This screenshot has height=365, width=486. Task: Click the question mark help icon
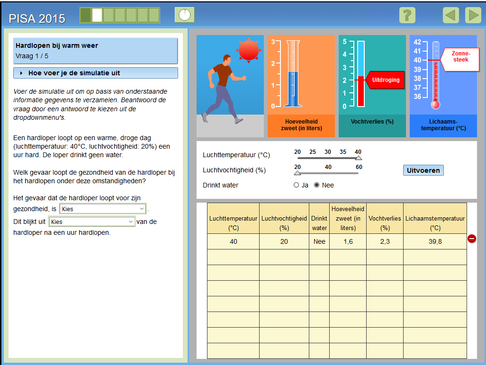407,16
